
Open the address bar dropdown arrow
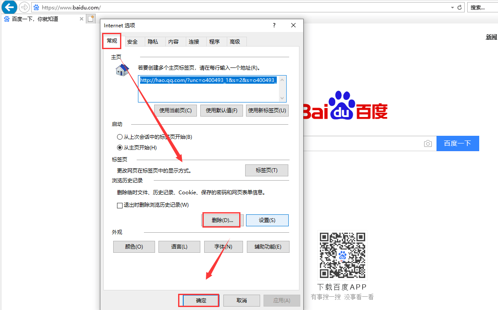click(452, 7)
